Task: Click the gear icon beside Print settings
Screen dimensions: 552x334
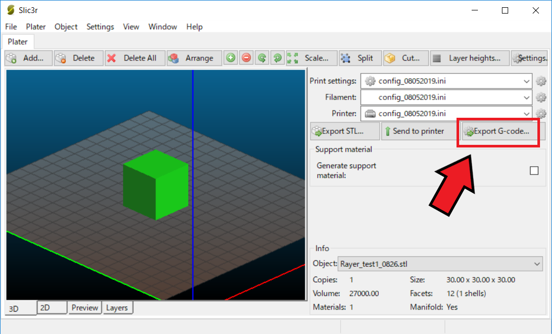Action: 541,81
